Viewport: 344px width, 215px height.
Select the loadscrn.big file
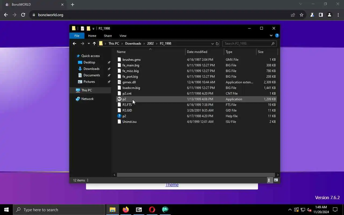(x=196, y=88)
